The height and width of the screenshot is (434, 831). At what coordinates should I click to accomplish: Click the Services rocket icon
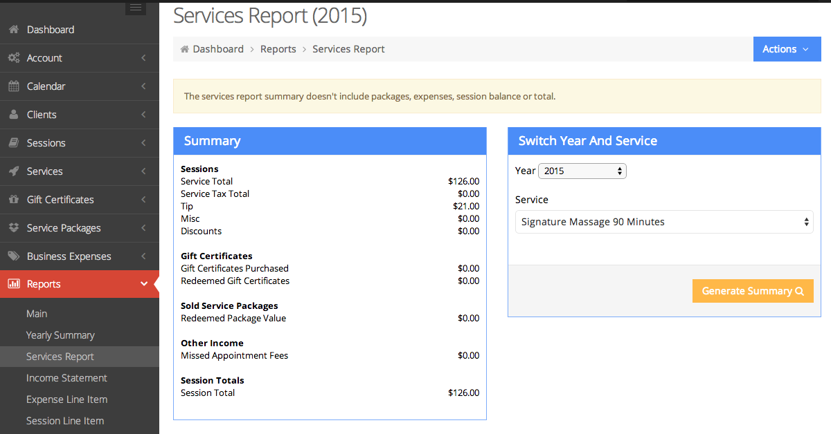click(x=13, y=171)
